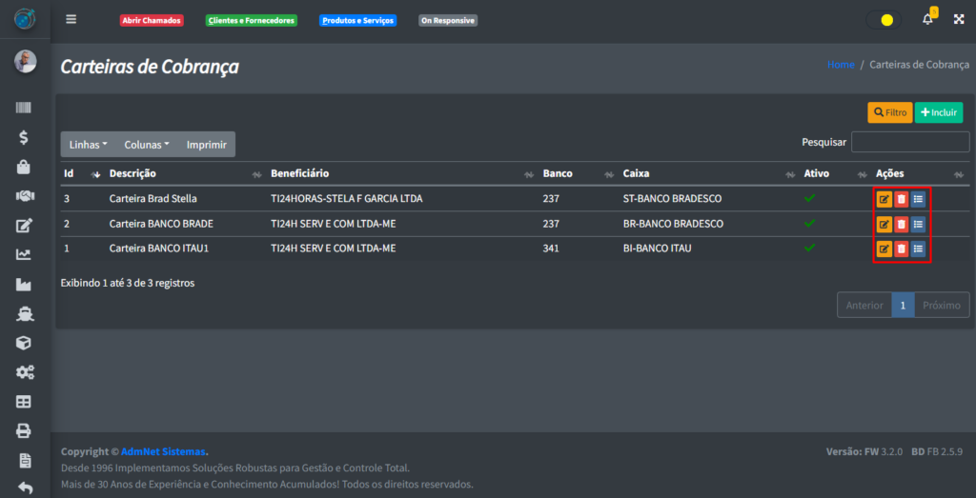The width and height of the screenshot is (976, 498).
Task: Toggle sidebar with the hamburger menu
Action: pos(71,19)
